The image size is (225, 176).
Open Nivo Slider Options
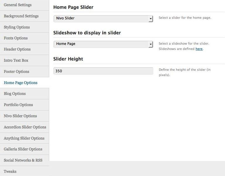(x=20, y=116)
